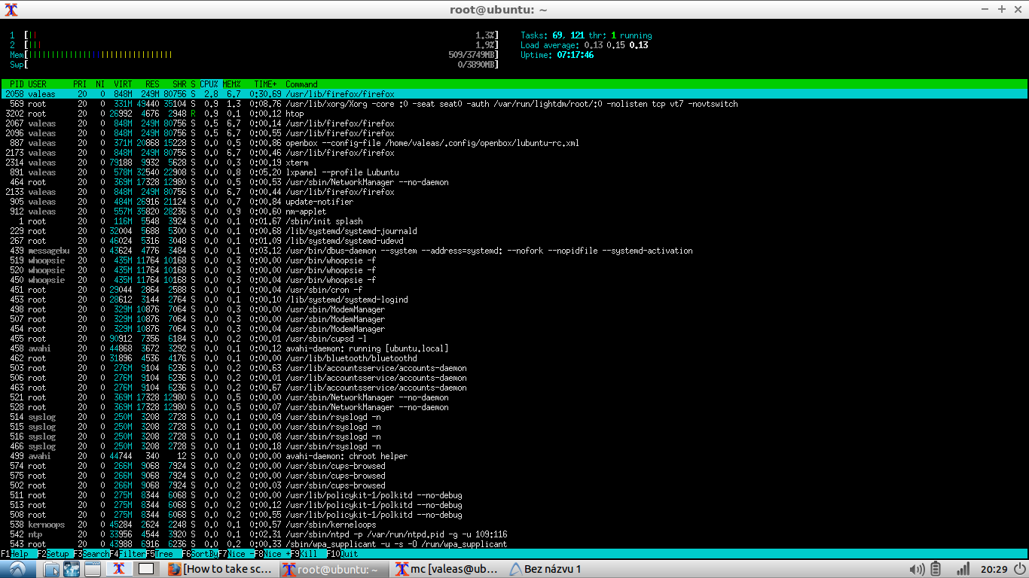Viewport: 1029px width, 578px height.
Task: Select the /usr/sbin/cupsd -l row
Action: [x=514, y=339]
